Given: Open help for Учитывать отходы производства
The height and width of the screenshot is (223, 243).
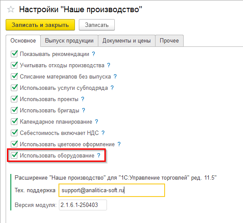Looking at the screenshot, I should 109,66.
